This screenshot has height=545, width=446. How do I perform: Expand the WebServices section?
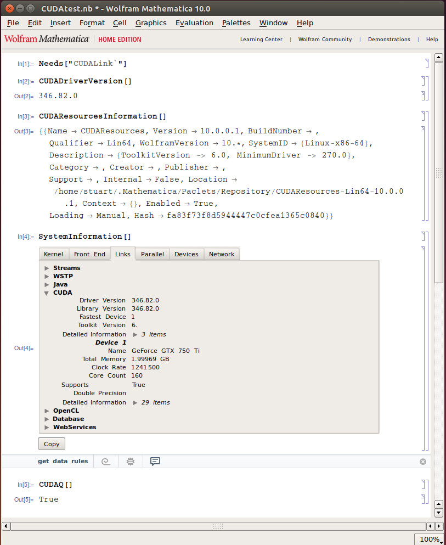[47, 428]
